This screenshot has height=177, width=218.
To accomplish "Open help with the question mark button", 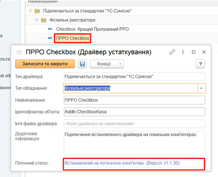I will click(201, 64).
